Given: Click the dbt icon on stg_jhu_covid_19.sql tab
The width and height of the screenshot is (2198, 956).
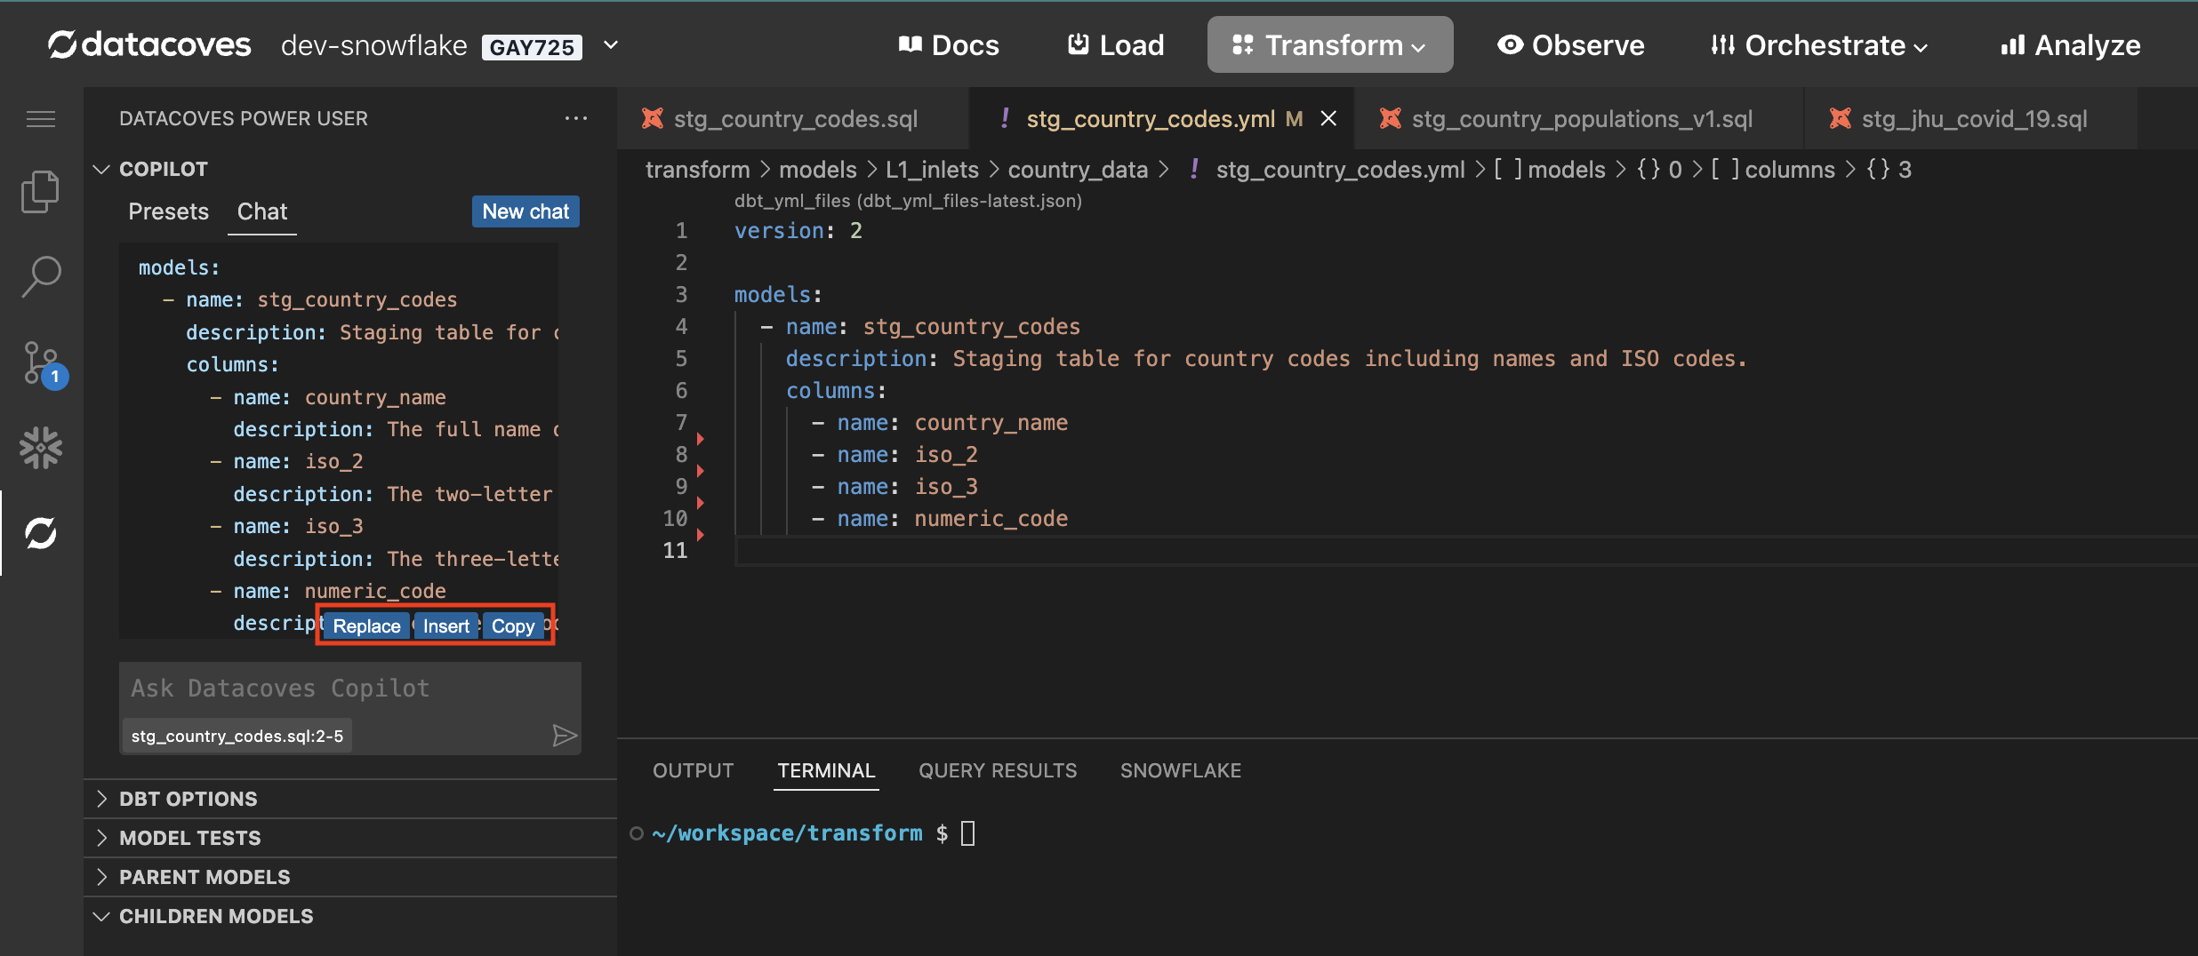Looking at the screenshot, I should click(1841, 118).
